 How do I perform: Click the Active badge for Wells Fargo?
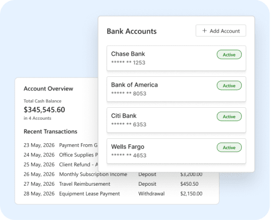[x=229, y=148]
